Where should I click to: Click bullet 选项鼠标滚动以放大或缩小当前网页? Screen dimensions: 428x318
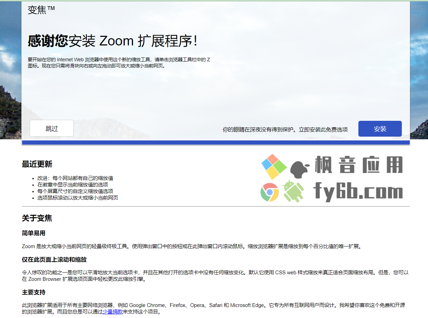[x=78, y=198]
